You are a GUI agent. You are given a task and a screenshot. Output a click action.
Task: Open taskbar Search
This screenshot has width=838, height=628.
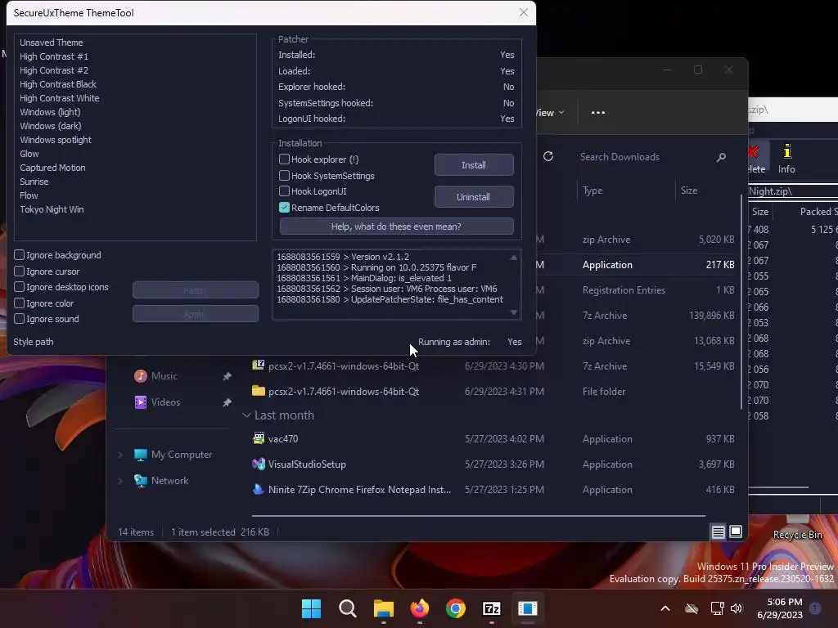347,608
